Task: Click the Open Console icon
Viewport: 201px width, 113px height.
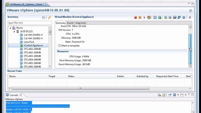Action: point(182,95)
